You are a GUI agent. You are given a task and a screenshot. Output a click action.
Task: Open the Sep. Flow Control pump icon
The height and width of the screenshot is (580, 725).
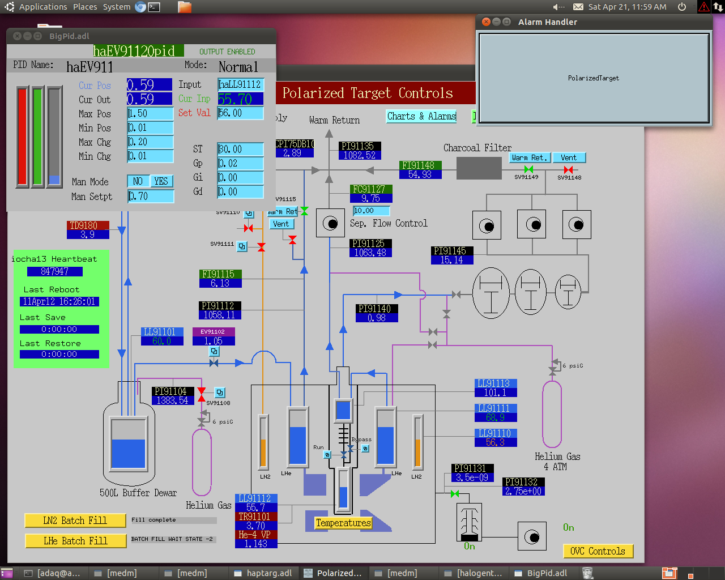click(x=330, y=223)
